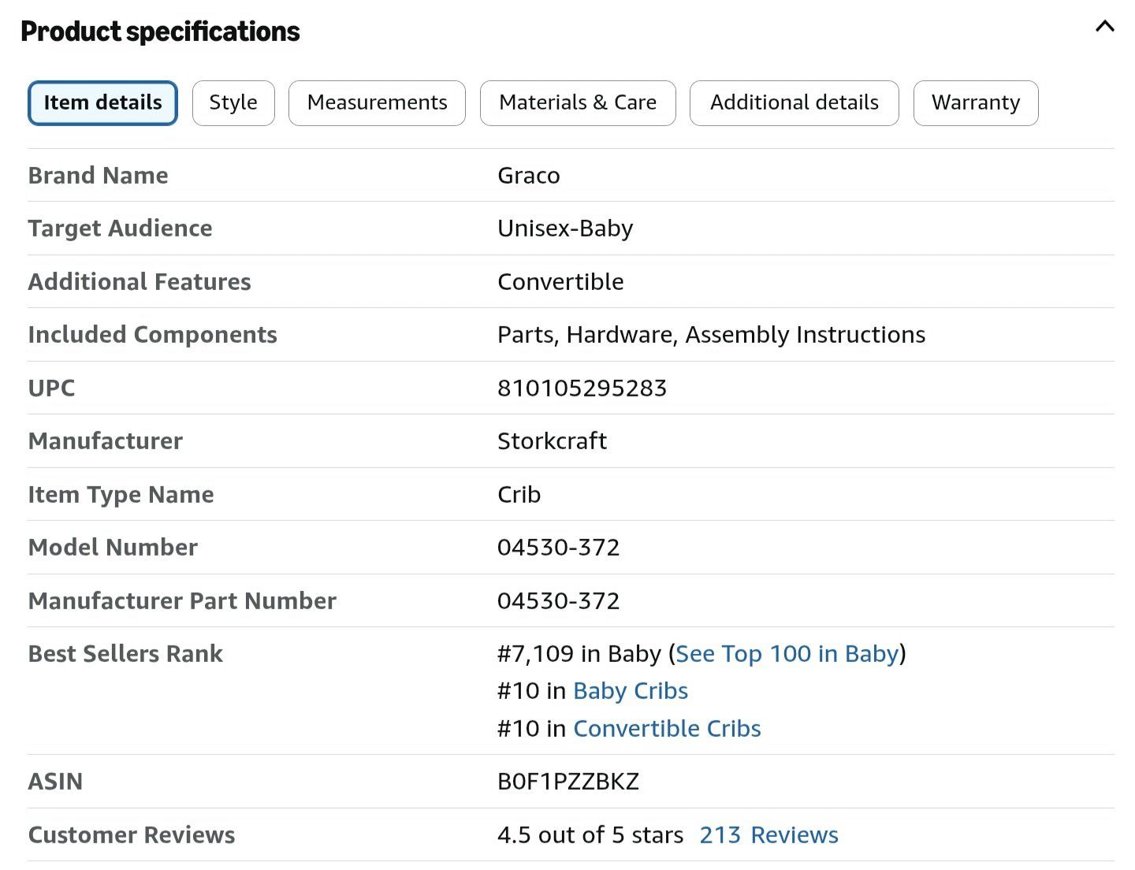This screenshot has height=870, width=1135.
Task: Select the Brand Name label
Action: tap(98, 175)
